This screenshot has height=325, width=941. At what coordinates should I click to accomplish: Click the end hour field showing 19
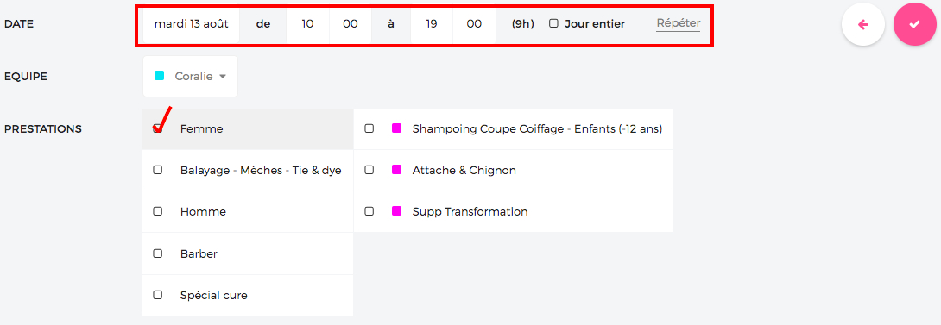tap(432, 25)
